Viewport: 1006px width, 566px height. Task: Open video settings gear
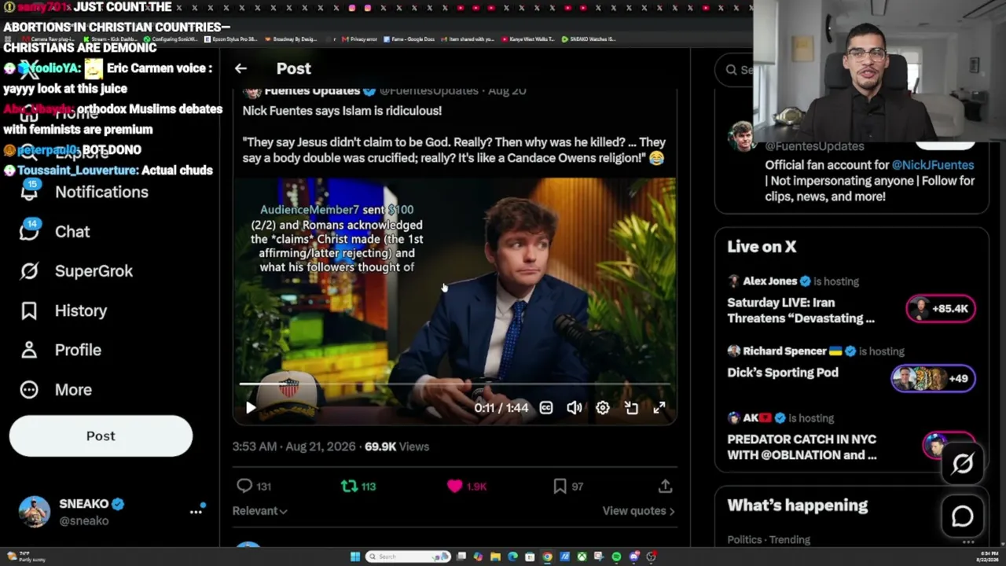pyautogui.click(x=603, y=407)
